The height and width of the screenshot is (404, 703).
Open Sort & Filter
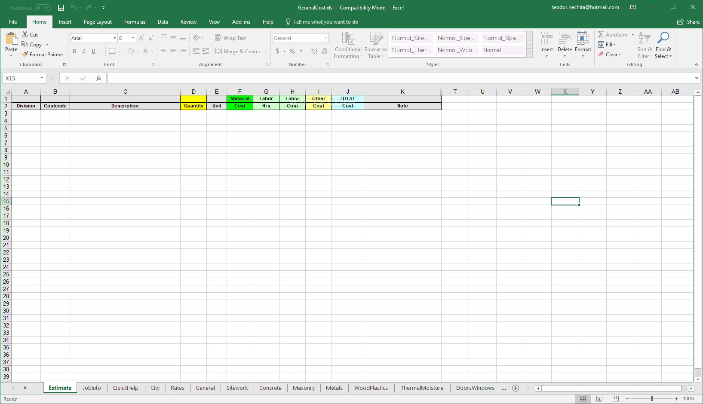pos(645,45)
